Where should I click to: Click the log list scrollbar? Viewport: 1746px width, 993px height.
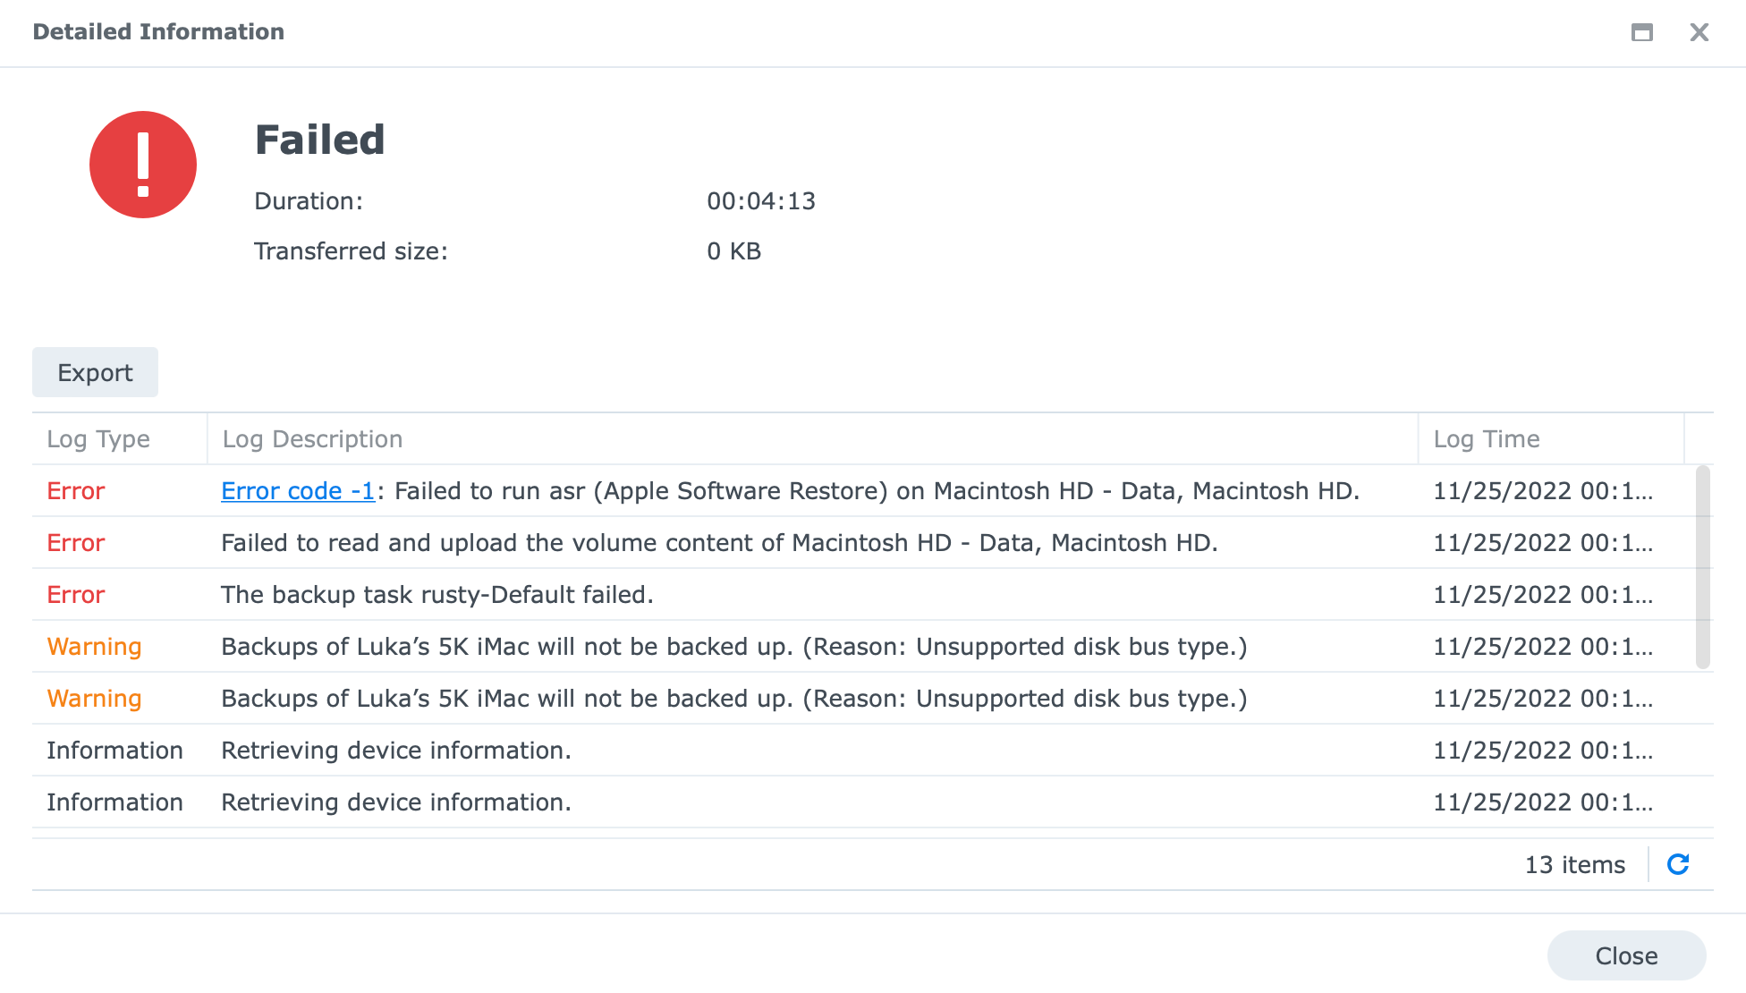pos(1703,567)
